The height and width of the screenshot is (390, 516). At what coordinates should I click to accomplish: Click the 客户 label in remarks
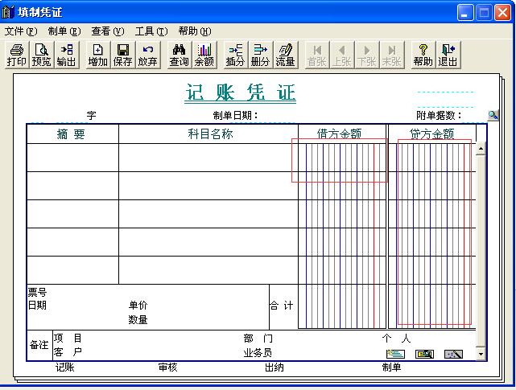coord(68,352)
